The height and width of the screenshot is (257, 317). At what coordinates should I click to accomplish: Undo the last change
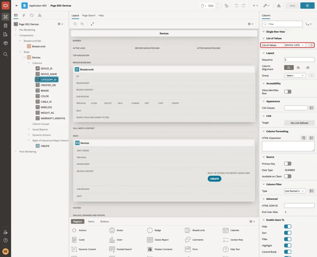(x=236, y=6)
